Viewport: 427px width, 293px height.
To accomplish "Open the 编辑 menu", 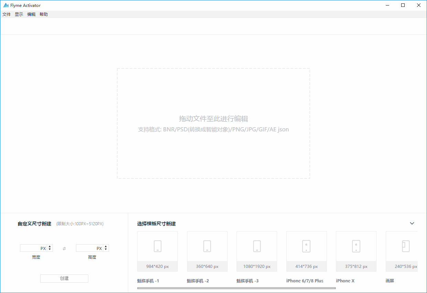I will point(31,14).
